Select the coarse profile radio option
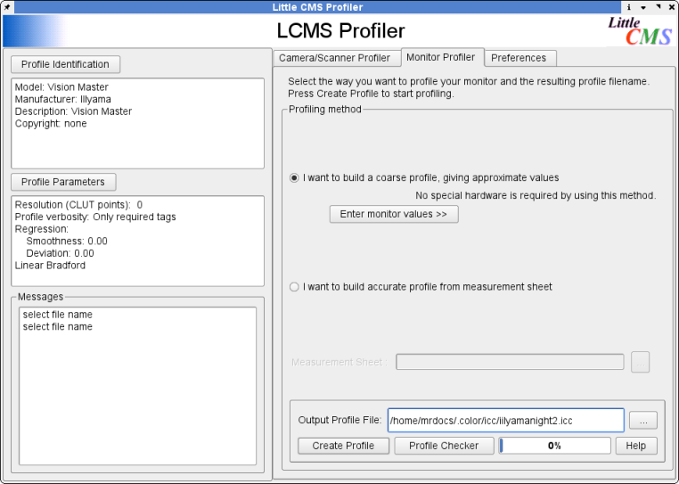 pyautogui.click(x=295, y=177)
